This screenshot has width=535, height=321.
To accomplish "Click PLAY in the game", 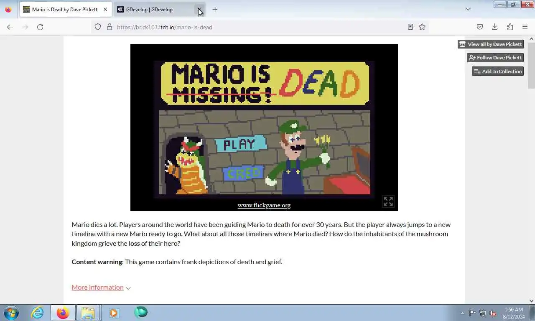I will 240,144.
